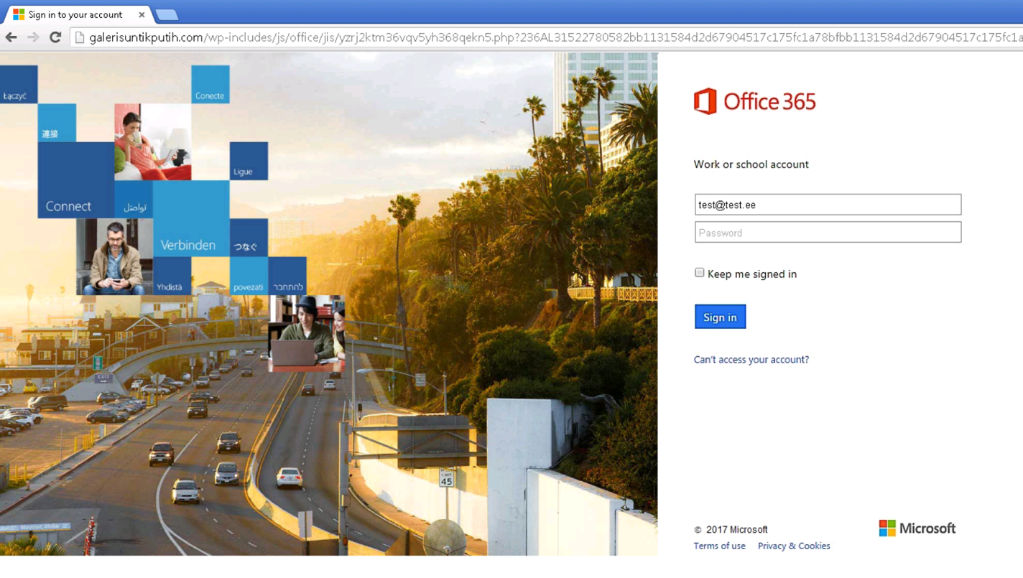The width and height of the screenshot is (1023, 578).
Task: Click the '© 2017 Microsoft' copyright text
Action: pyautogui.click(x=731, y=530)
